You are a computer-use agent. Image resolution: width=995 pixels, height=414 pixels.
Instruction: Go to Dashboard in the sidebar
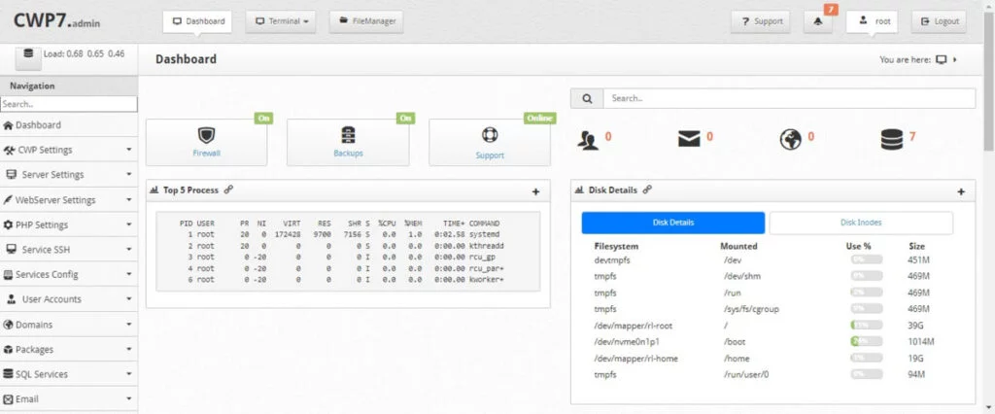[x=69, y=125]
